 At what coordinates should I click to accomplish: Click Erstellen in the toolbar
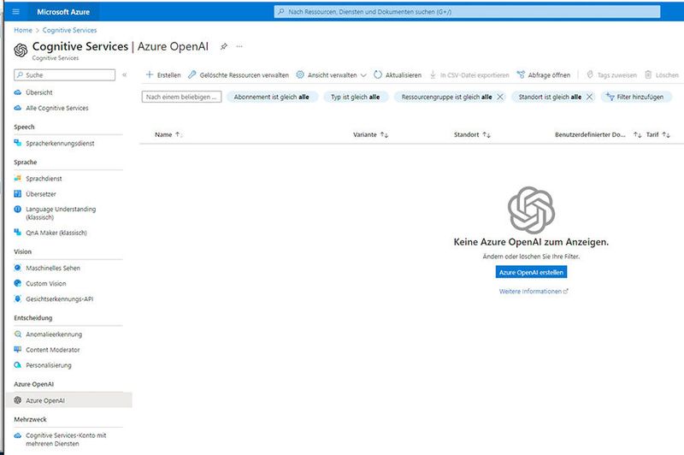(163, 75)
